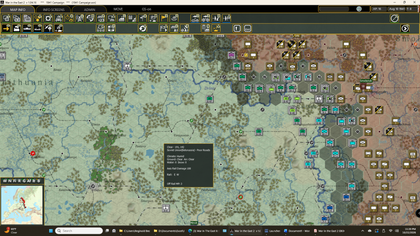
Task: Click the document and factory icon
Action: pyautogui.click(x=206, y=28)
